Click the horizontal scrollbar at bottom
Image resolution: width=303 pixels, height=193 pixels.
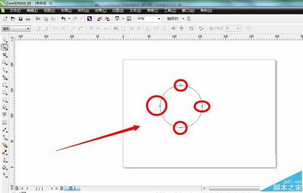[x=234, y=188]
